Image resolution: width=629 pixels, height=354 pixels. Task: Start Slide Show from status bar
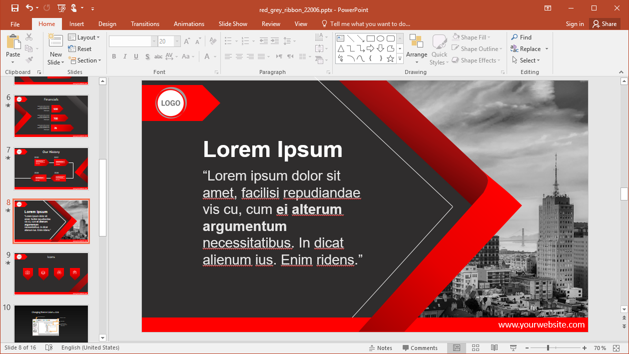point(513,348)
